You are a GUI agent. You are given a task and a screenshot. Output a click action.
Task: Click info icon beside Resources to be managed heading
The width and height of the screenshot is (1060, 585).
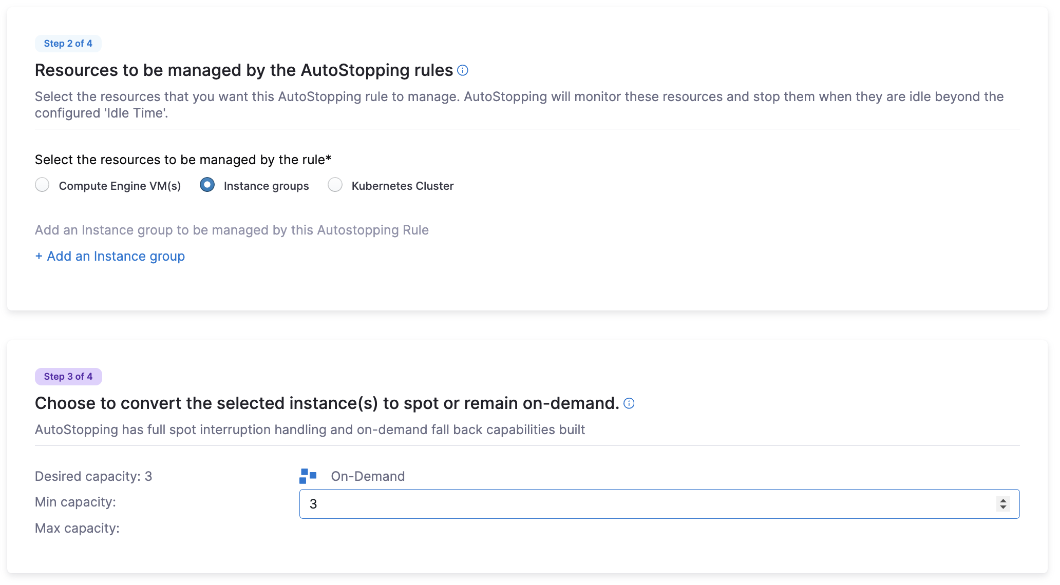[462, 70]
